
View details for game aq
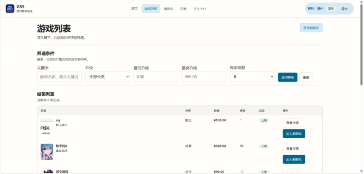[x=292, y=123]
